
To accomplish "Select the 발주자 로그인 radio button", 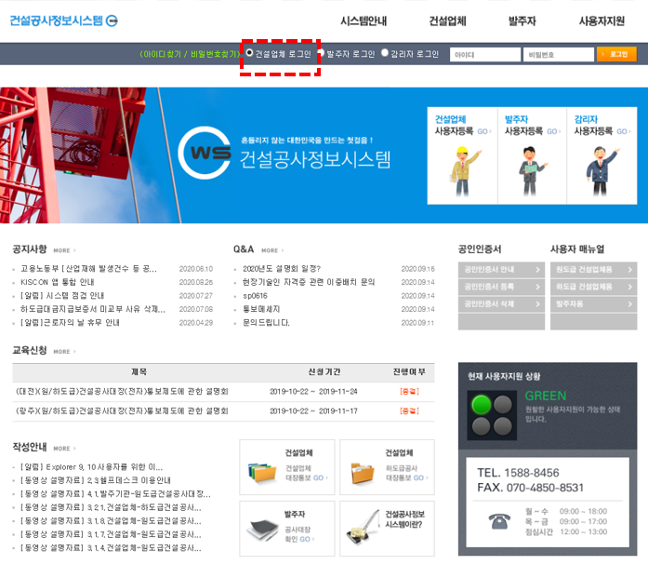I will (321, 52).
